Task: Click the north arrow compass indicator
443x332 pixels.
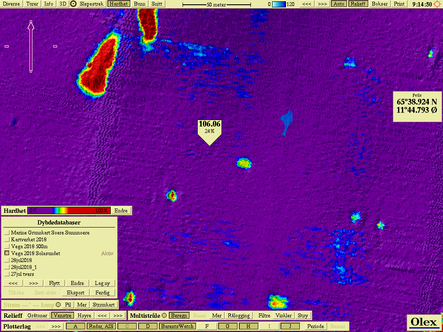Action: (31, 46)
